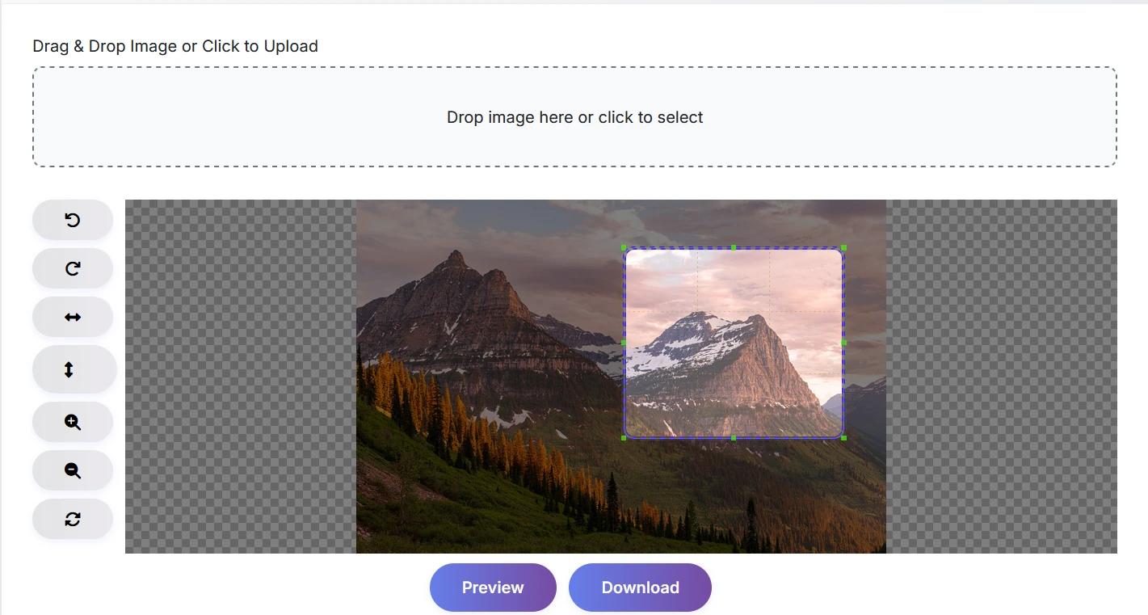Viewport: 1148px width, 615px height.
Task: Rotate the image clockwise
Action: click(72, 267)
